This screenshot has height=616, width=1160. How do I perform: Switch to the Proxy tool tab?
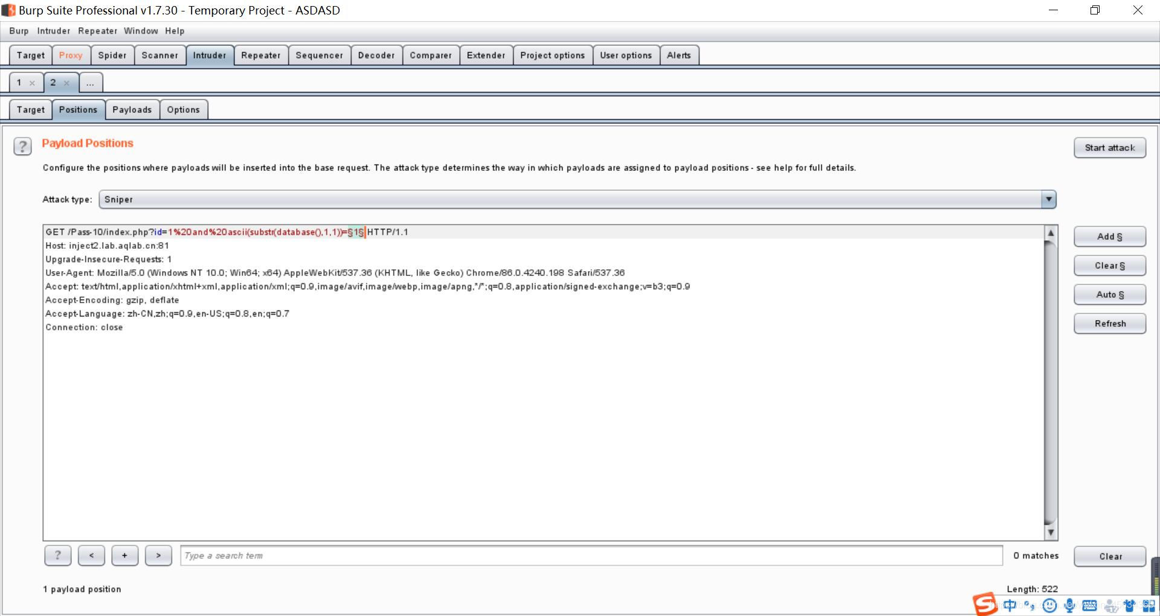71,55
